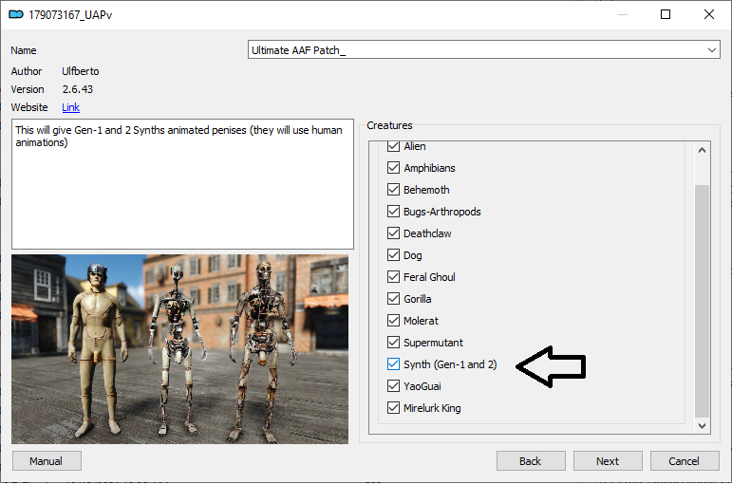Click the author name Ulfberto
The height and width of the screenshot is (484, 732).
[81, 71]
